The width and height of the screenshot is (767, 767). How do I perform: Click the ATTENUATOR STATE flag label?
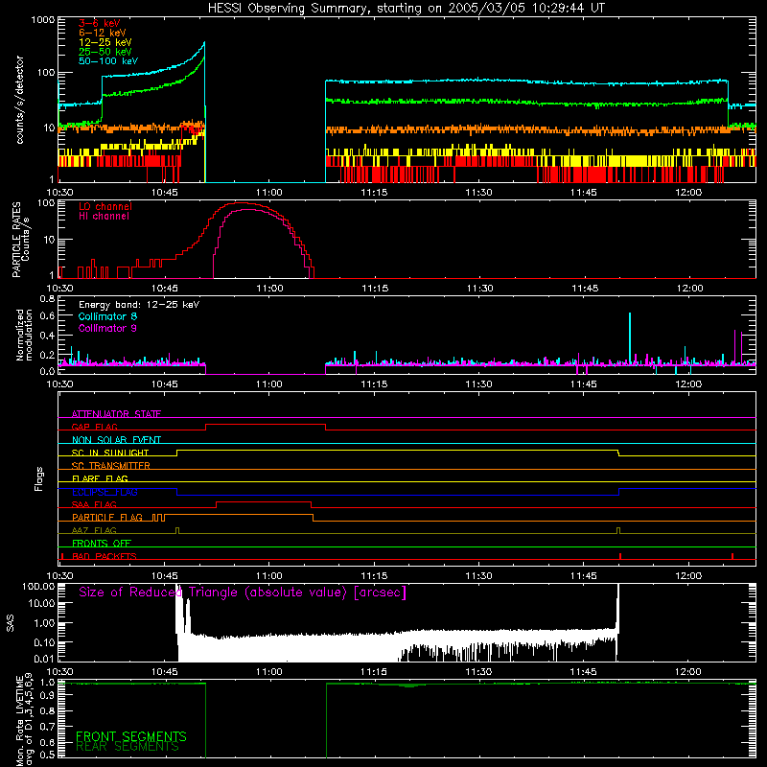(x=116, y=414)
